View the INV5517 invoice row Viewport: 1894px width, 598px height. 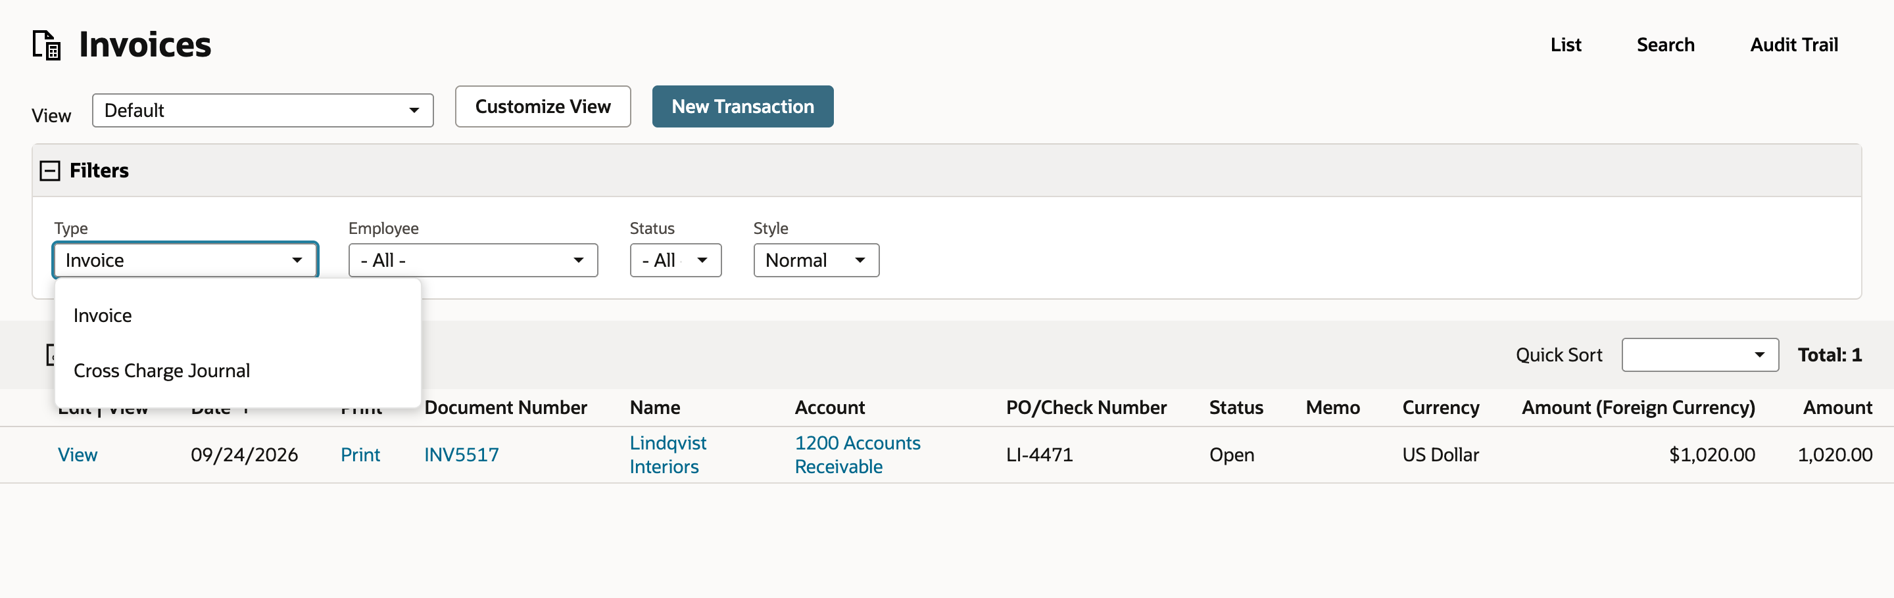point(77,455)
